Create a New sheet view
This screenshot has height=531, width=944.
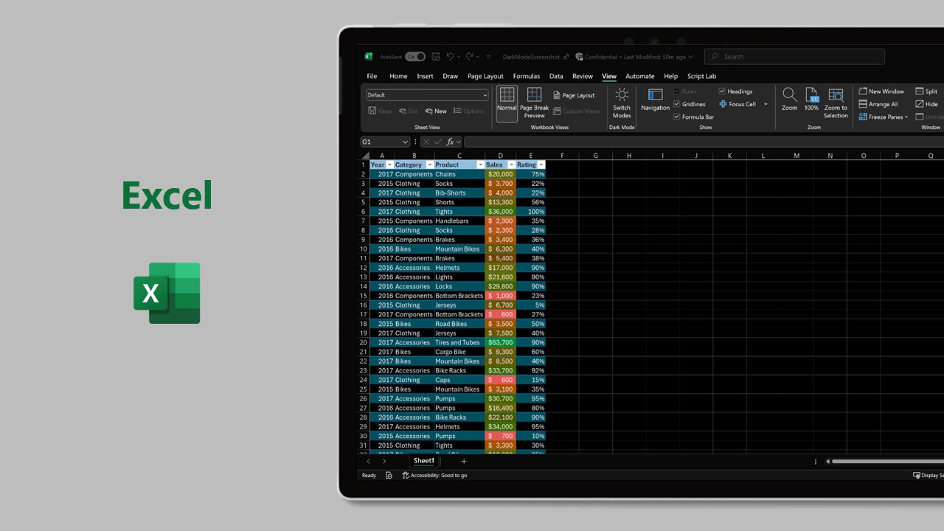tap(436, 111)
